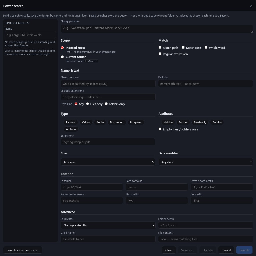Click the Extensions input field
Viewport: 256px width, 256px height.
coord(108,142)
